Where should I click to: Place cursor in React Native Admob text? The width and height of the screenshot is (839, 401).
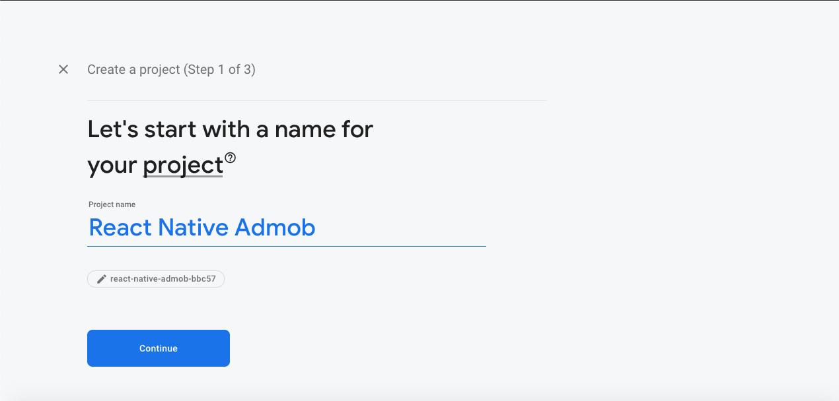click(x=202, y=228)
